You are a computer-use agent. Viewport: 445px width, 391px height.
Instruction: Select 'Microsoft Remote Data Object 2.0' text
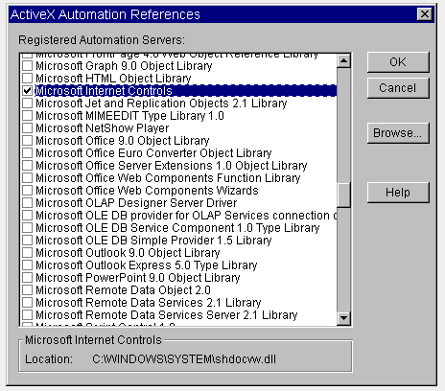123,290
